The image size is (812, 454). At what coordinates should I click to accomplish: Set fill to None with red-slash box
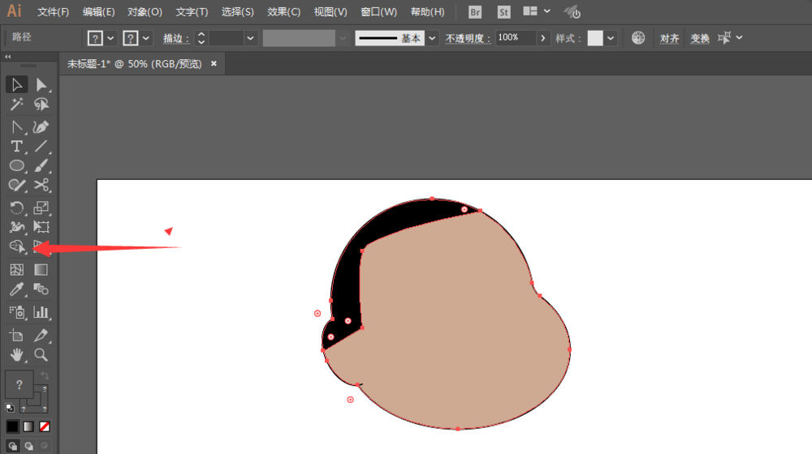coord(45,426)
